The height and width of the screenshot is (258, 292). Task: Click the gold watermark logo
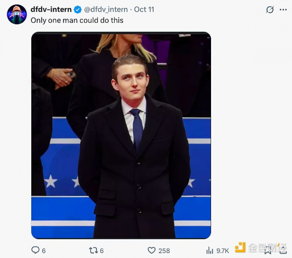click(240, 248)
